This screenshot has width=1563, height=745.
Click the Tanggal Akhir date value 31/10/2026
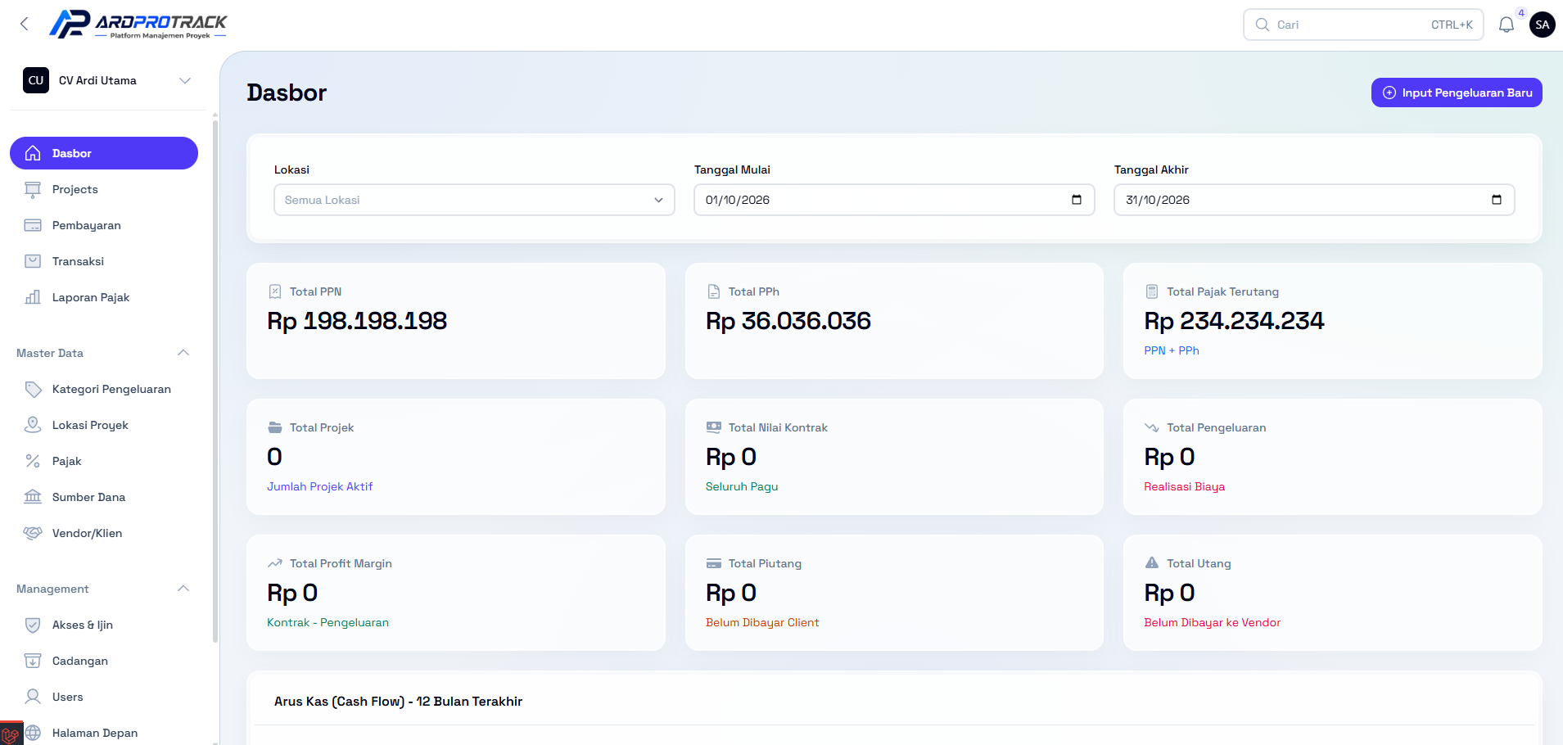tap(1158, 200)
